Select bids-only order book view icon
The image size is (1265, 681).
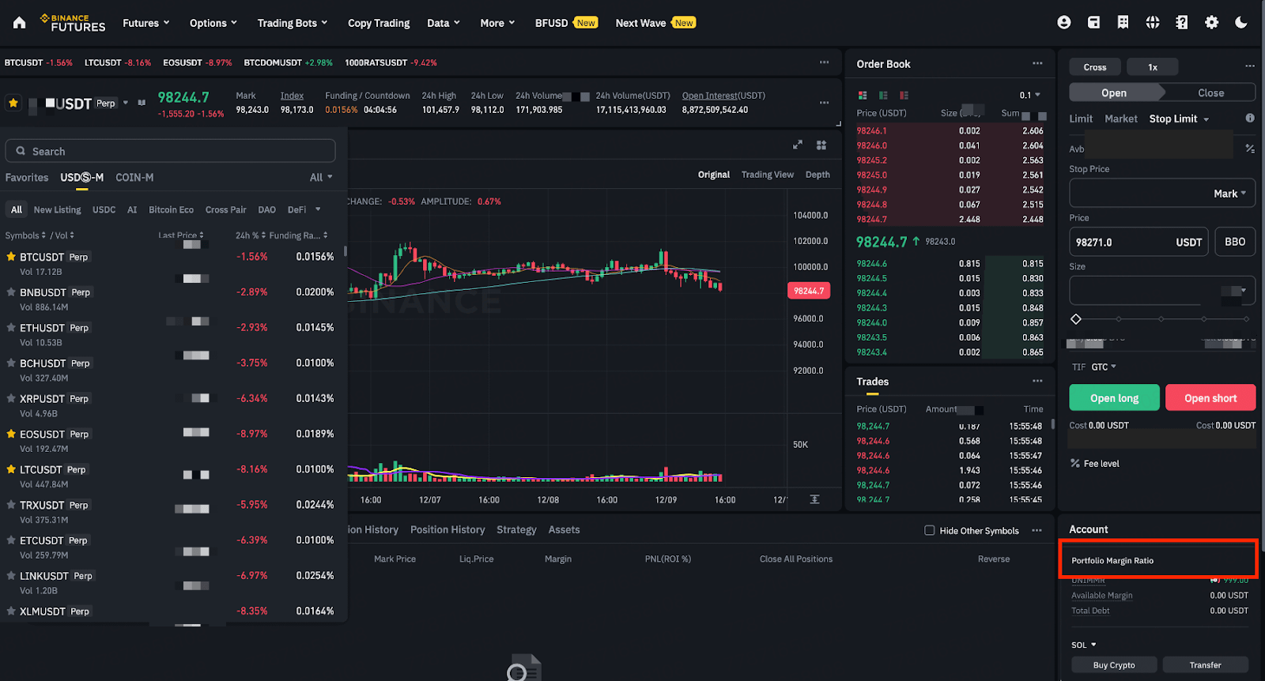coord(883,96)
